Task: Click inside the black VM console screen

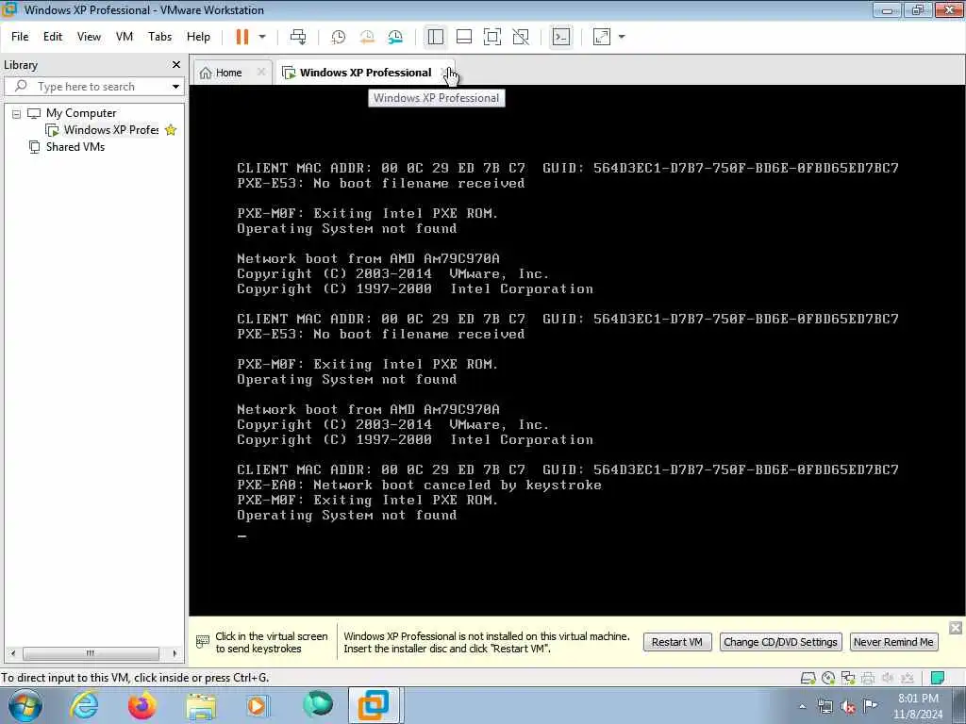Action: pos(577,350)
